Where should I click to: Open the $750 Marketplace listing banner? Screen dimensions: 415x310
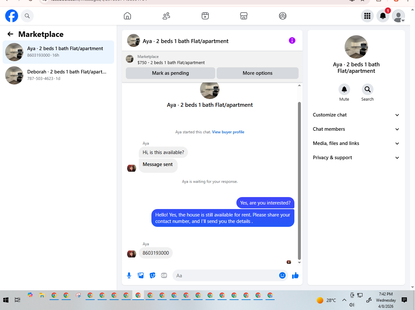(212, 60)
